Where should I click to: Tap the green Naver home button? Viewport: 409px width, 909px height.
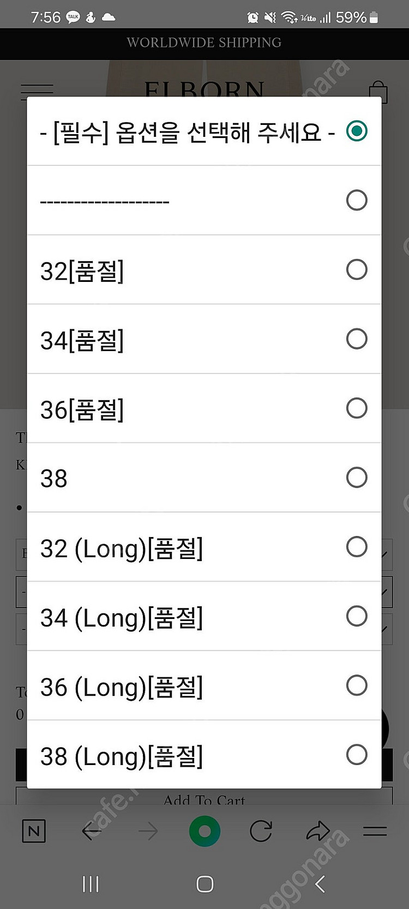(204, 830)
